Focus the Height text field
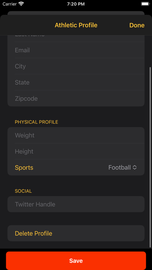This screenshot has width=152, height=270. [79, 151]
